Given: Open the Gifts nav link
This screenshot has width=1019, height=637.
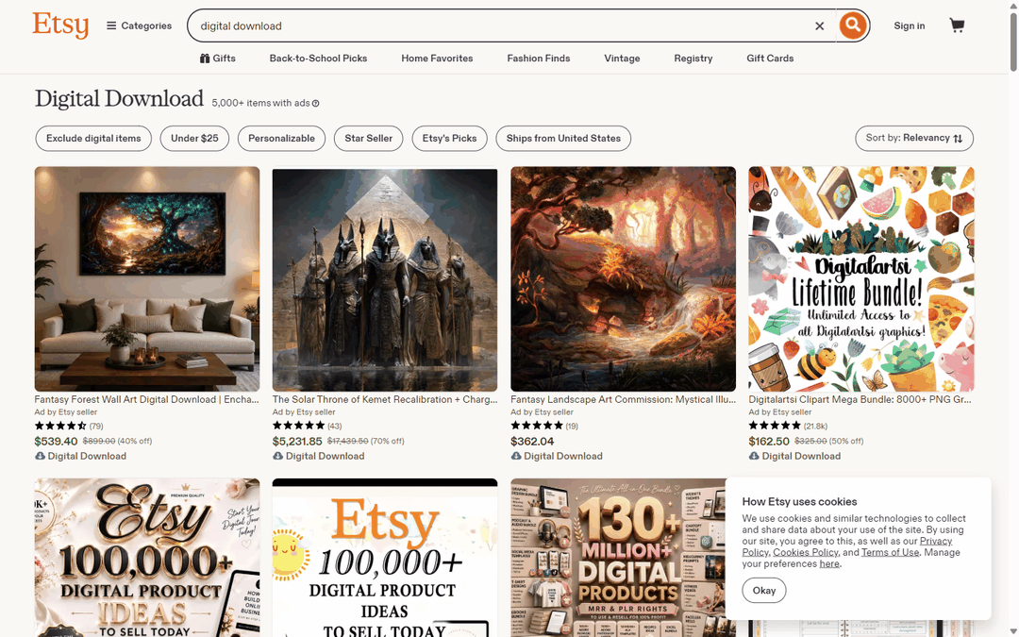Looking at the screenshot, I should (218, 58).
